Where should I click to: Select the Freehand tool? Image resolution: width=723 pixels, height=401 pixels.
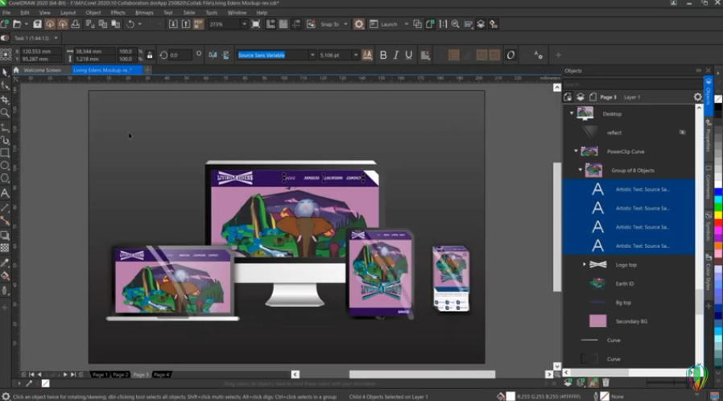5,127
